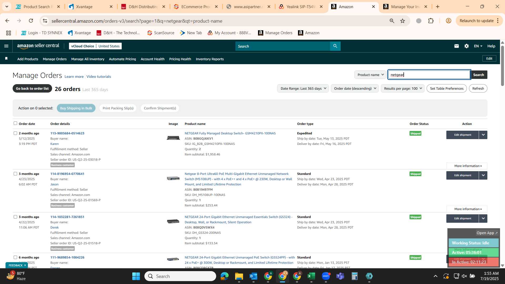Image resolution: width=505 pixels, height=284 pixels.
Task: Open Automate Pricing menu item
Action: (x=122, y=59)
